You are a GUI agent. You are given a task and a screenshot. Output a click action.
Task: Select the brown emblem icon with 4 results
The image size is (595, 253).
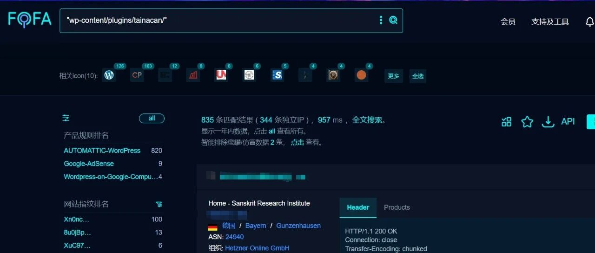click(x=333, y=75)
